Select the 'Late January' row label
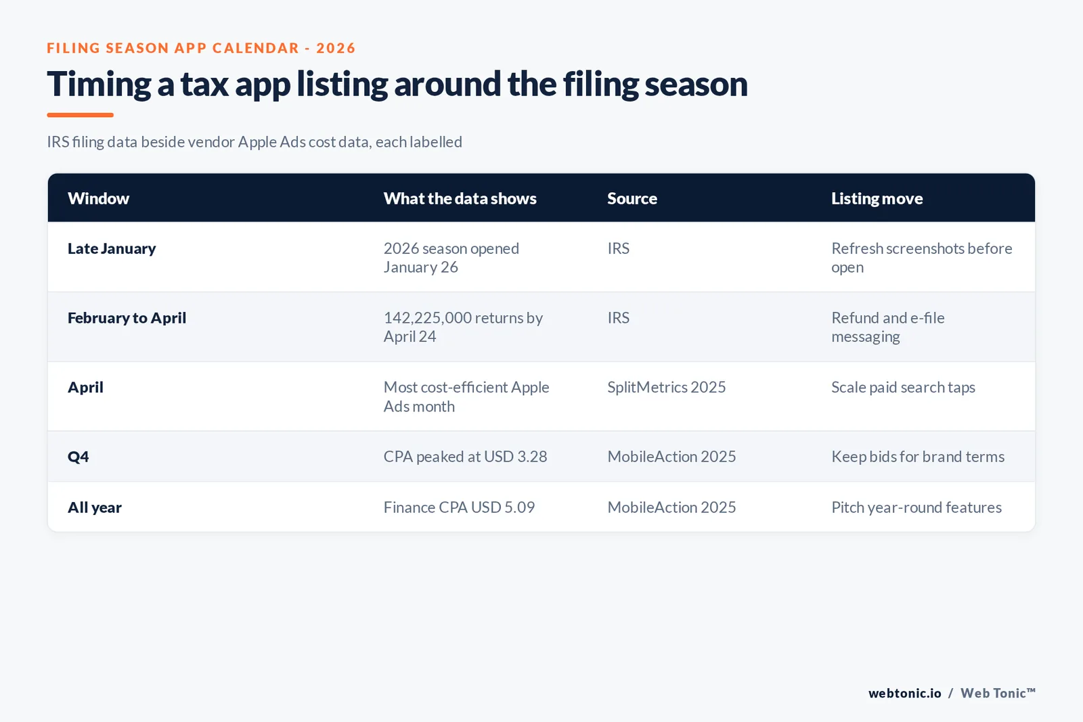Viewport: 1083px width, 722px height. [x=112, y=248]
